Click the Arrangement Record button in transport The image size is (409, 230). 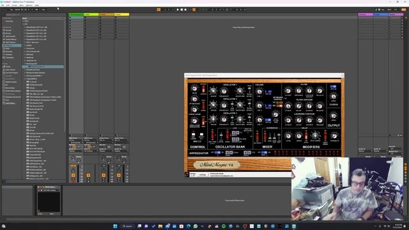tap(185, 10)
